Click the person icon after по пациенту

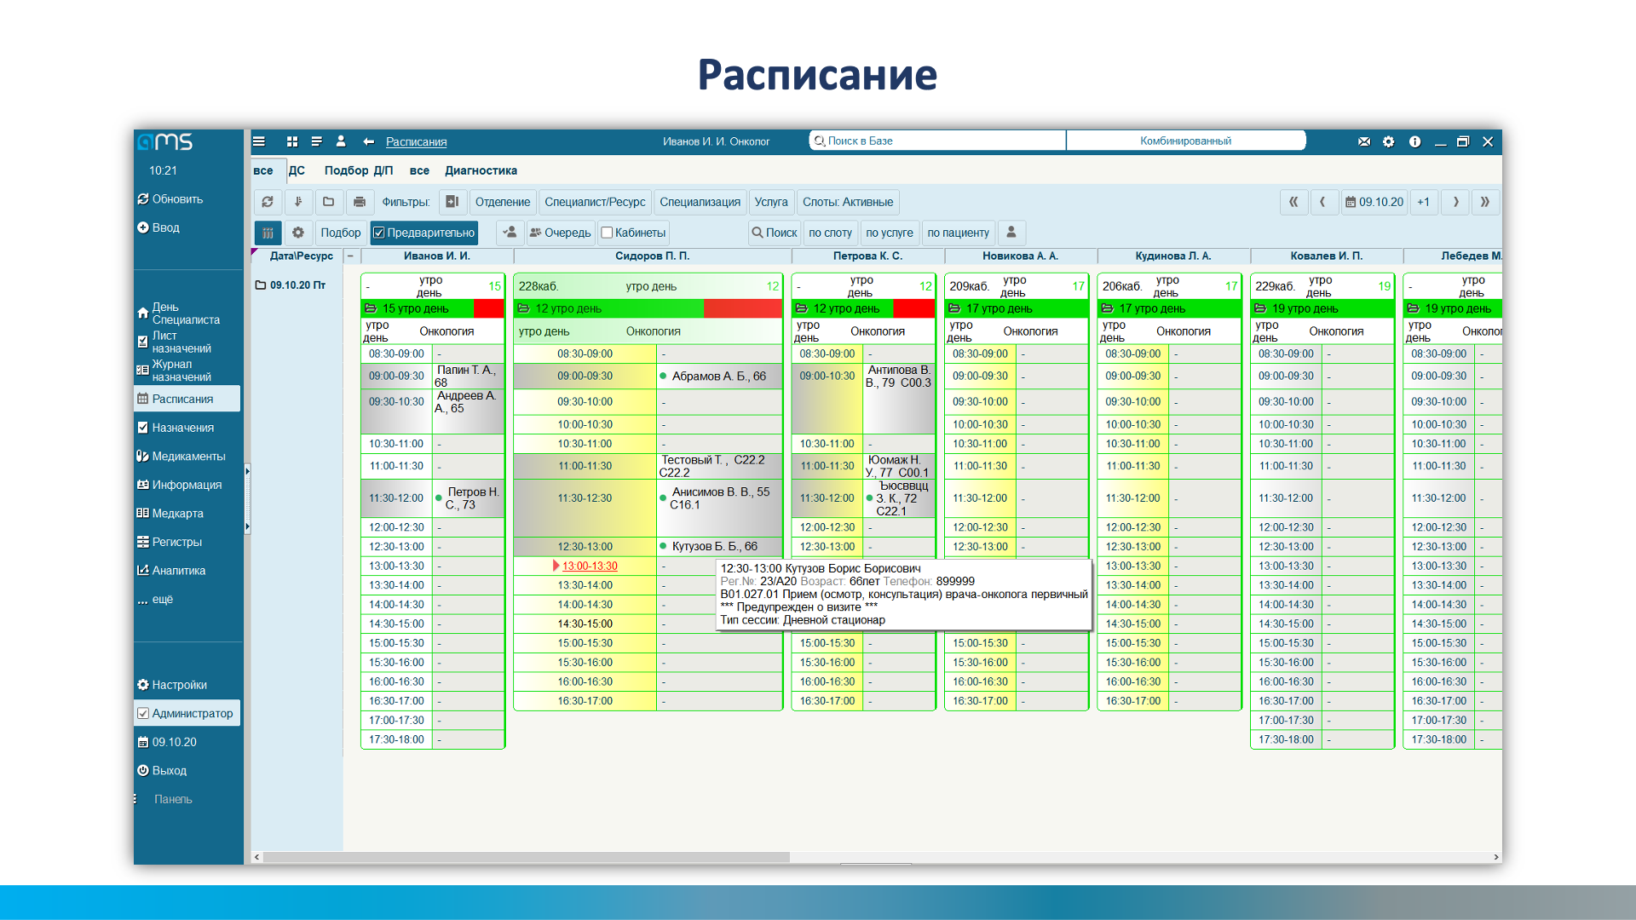(1011, 233)
